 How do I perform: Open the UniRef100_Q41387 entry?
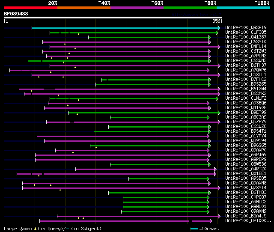246,37
